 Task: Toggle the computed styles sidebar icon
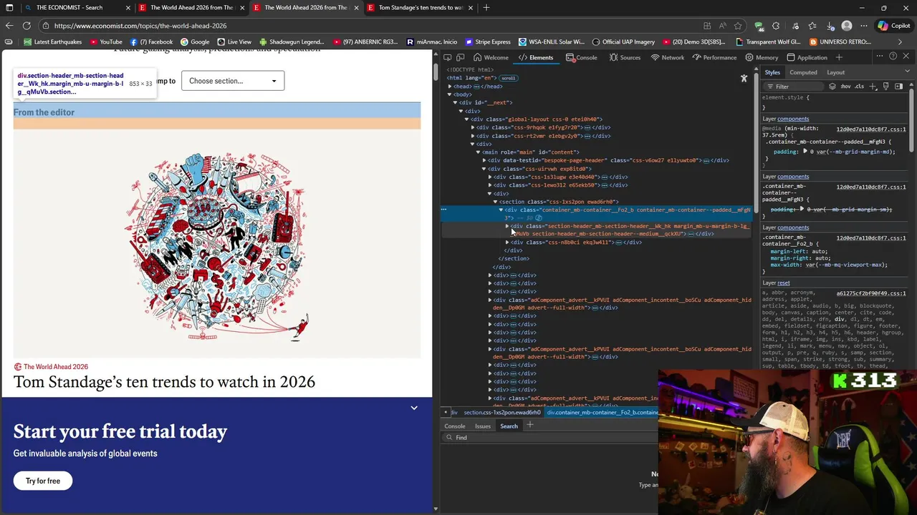coord(898,87)
